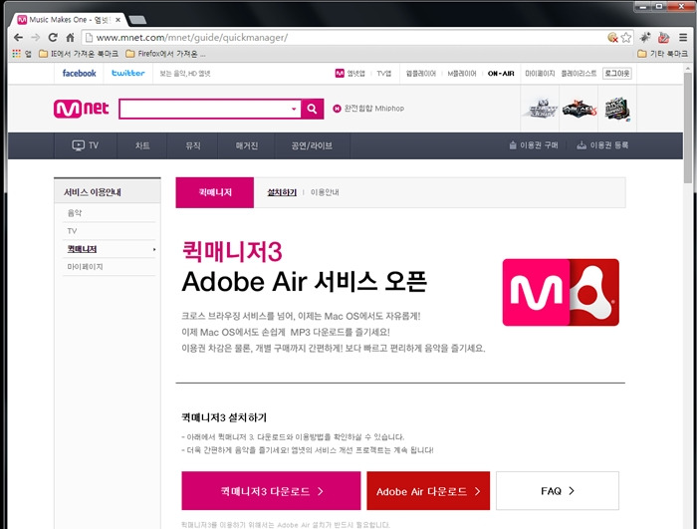
Task: Open the Firefox imported bookmarks folder
Action: pyautogui.click(x=166, y=54)
